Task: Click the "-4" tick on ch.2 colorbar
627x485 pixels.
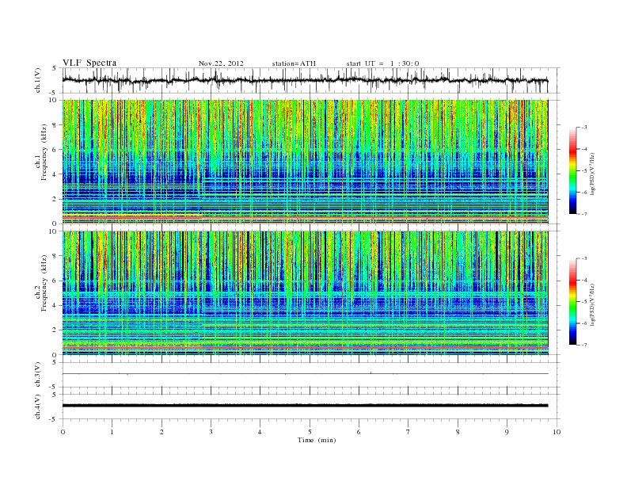Action: (583, 280)
